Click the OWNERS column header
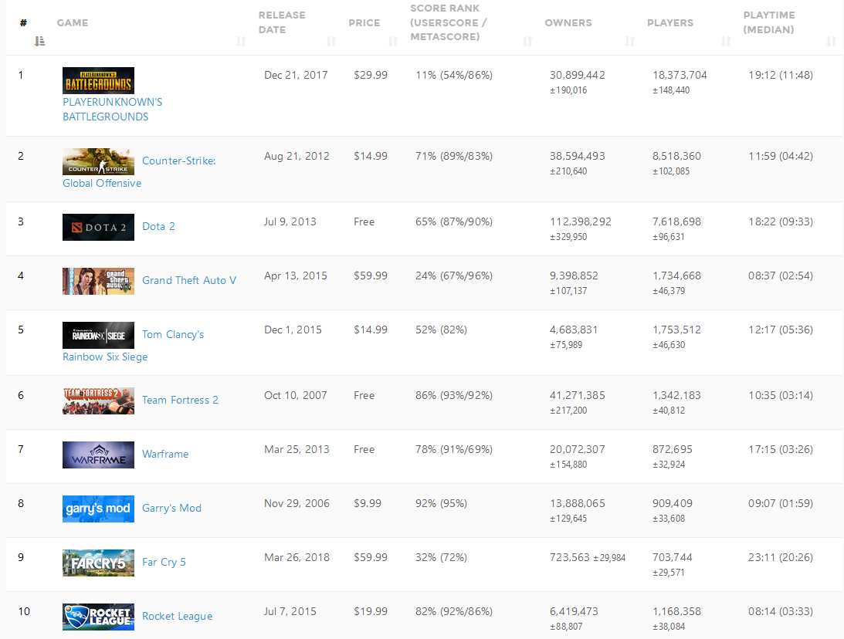 click(x=568, y=22)
